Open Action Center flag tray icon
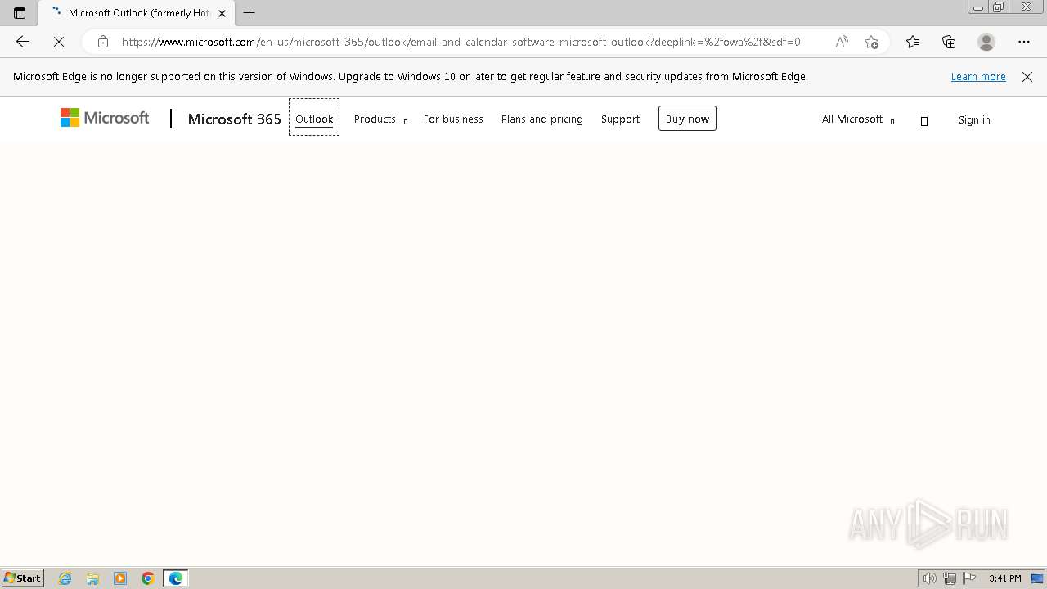 click(969, 578)
